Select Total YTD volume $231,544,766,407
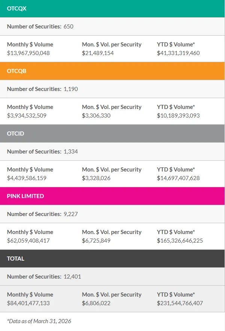 click(180, 303)
